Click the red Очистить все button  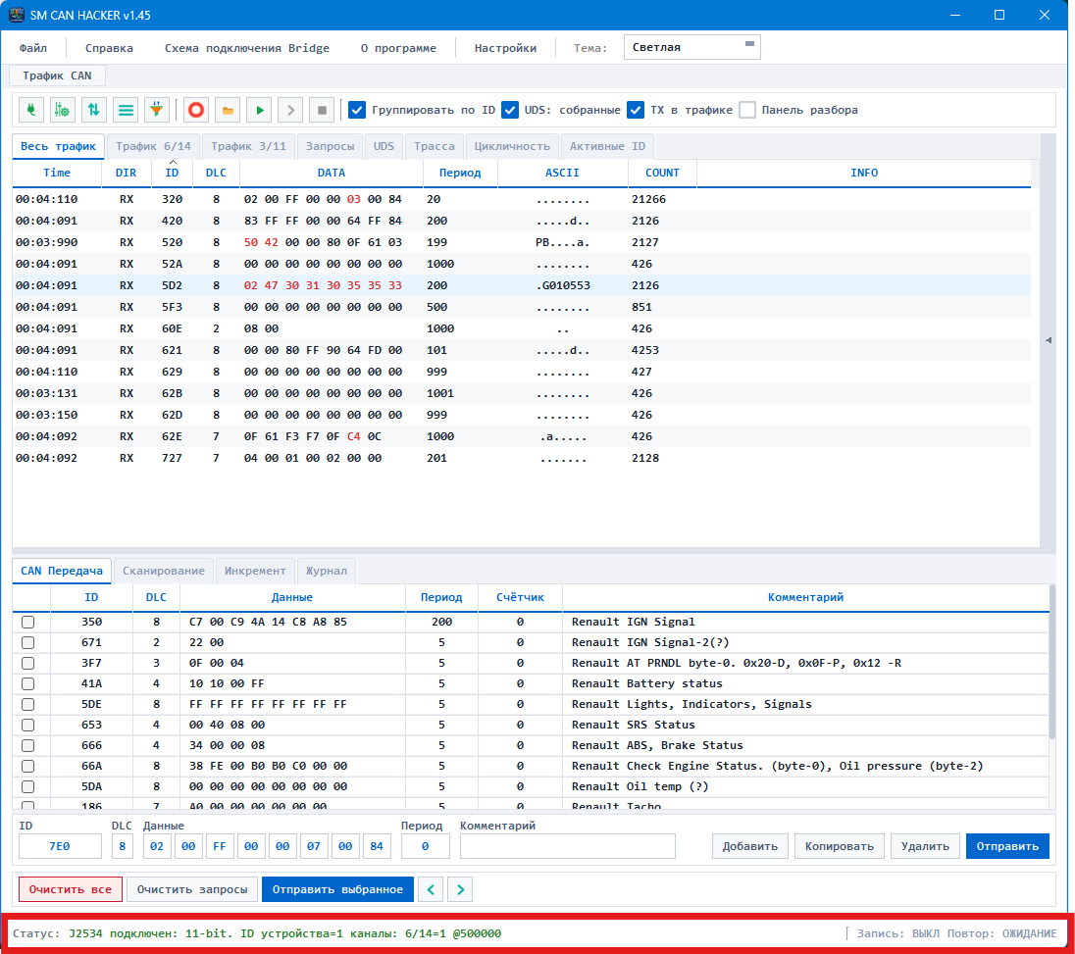pos(70,889)
